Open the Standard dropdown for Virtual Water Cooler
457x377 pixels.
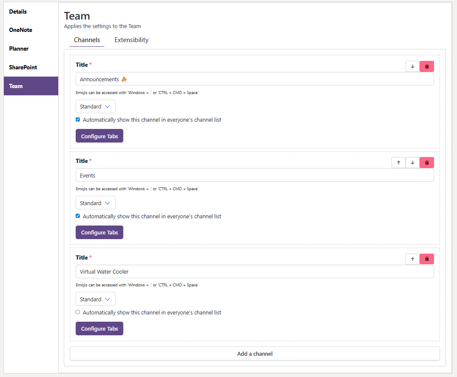pos(95,299)
